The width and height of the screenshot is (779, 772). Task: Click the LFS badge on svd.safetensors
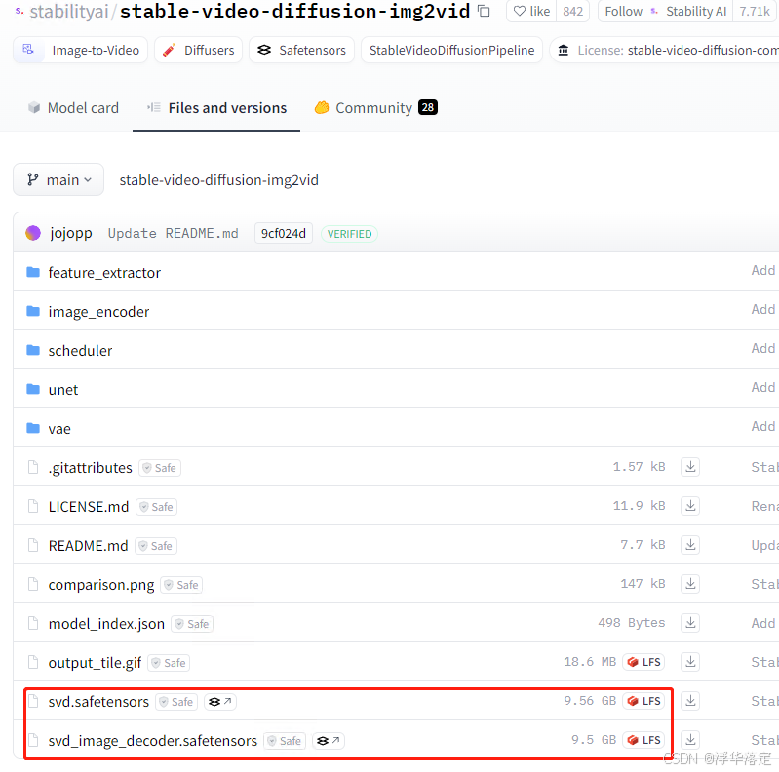coord(643,701)
